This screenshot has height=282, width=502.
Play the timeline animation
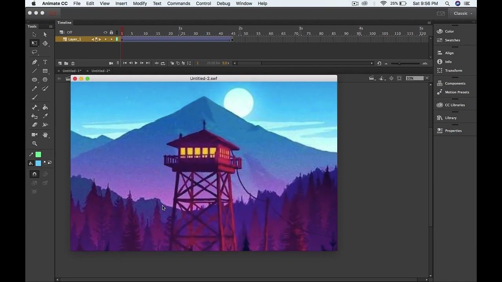click(x=136, y=63)
